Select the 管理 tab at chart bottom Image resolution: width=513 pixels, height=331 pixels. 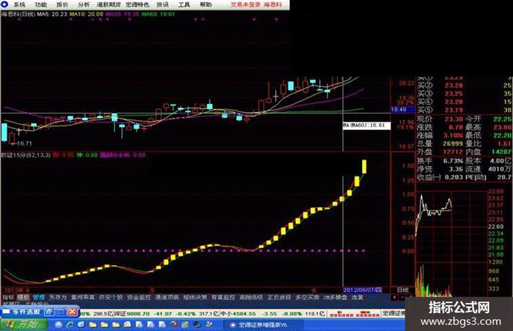coord(39,297)
